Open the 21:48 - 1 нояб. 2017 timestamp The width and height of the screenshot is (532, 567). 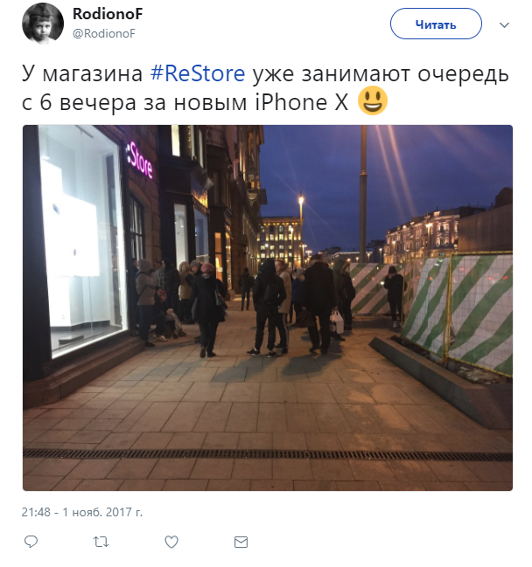point(82,512)
